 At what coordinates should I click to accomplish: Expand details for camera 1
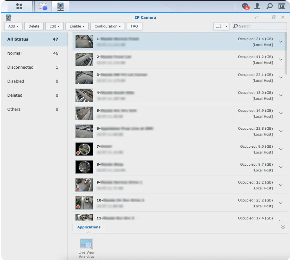tap(281, 42)
